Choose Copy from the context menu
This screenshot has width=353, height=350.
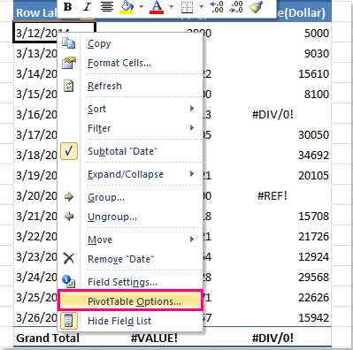coord(99,43)
